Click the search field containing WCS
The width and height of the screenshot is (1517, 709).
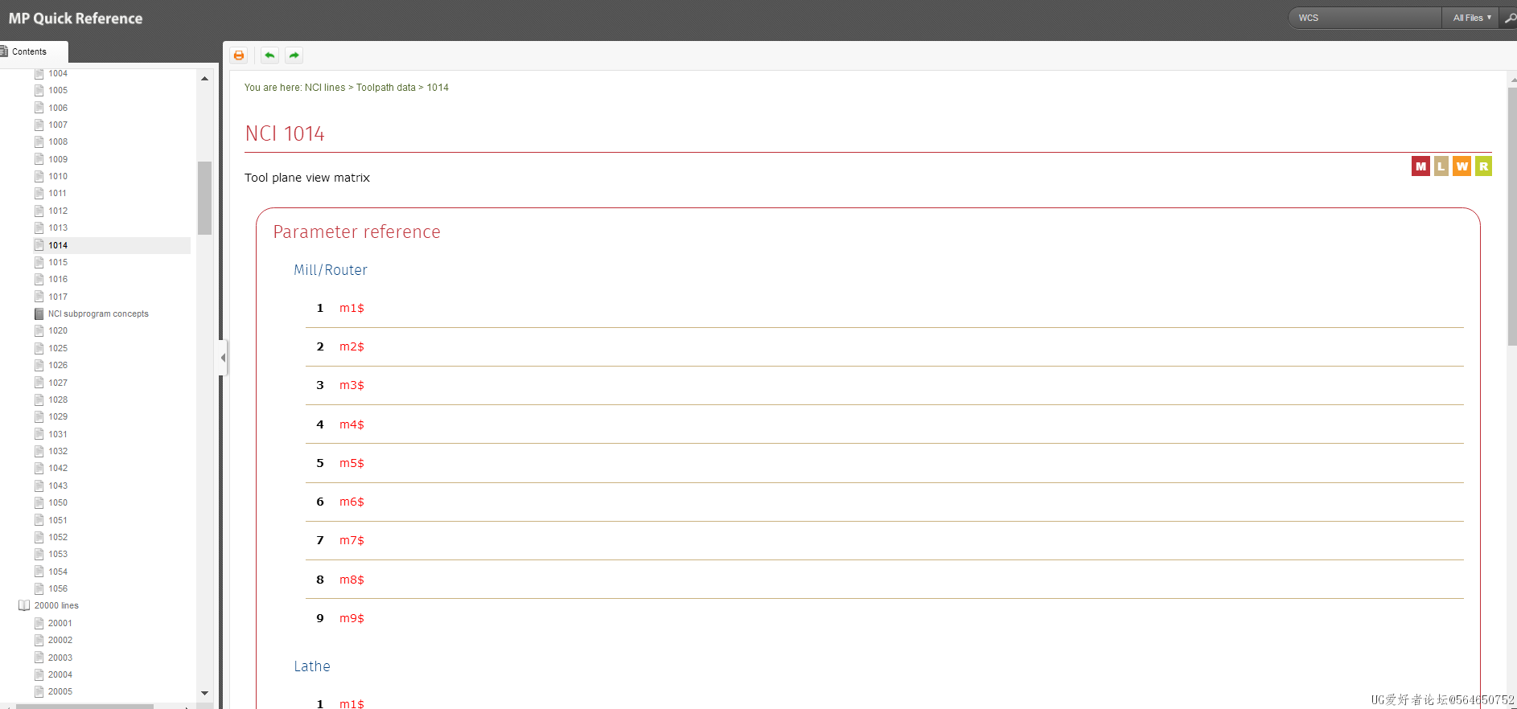click(1365, 18)
